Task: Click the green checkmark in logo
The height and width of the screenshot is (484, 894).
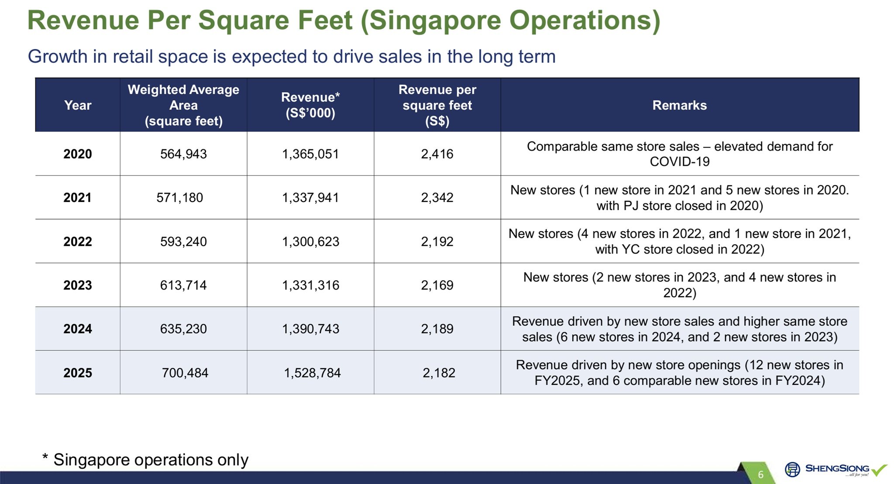Action: click(x=879, y=470)
